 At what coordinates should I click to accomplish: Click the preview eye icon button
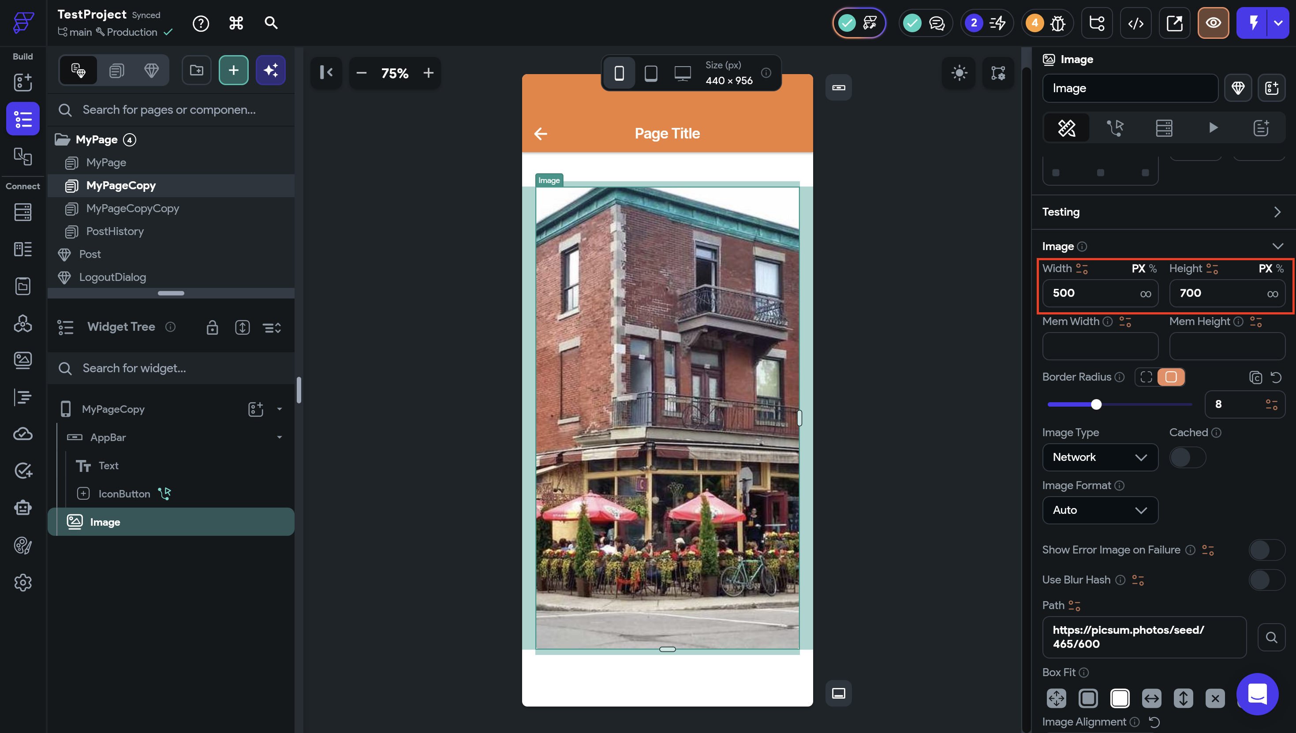coord(1213,23)
